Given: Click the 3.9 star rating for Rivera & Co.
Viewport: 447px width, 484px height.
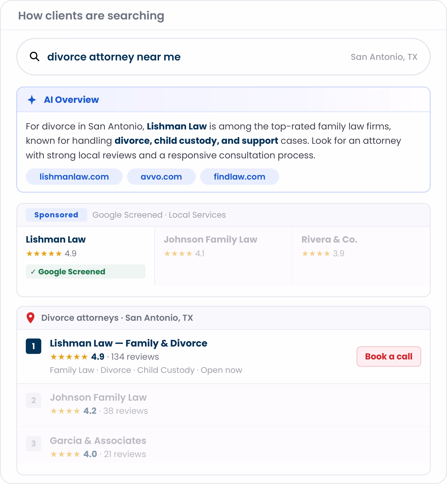Looking at the screenshot, I should (323, 253).
